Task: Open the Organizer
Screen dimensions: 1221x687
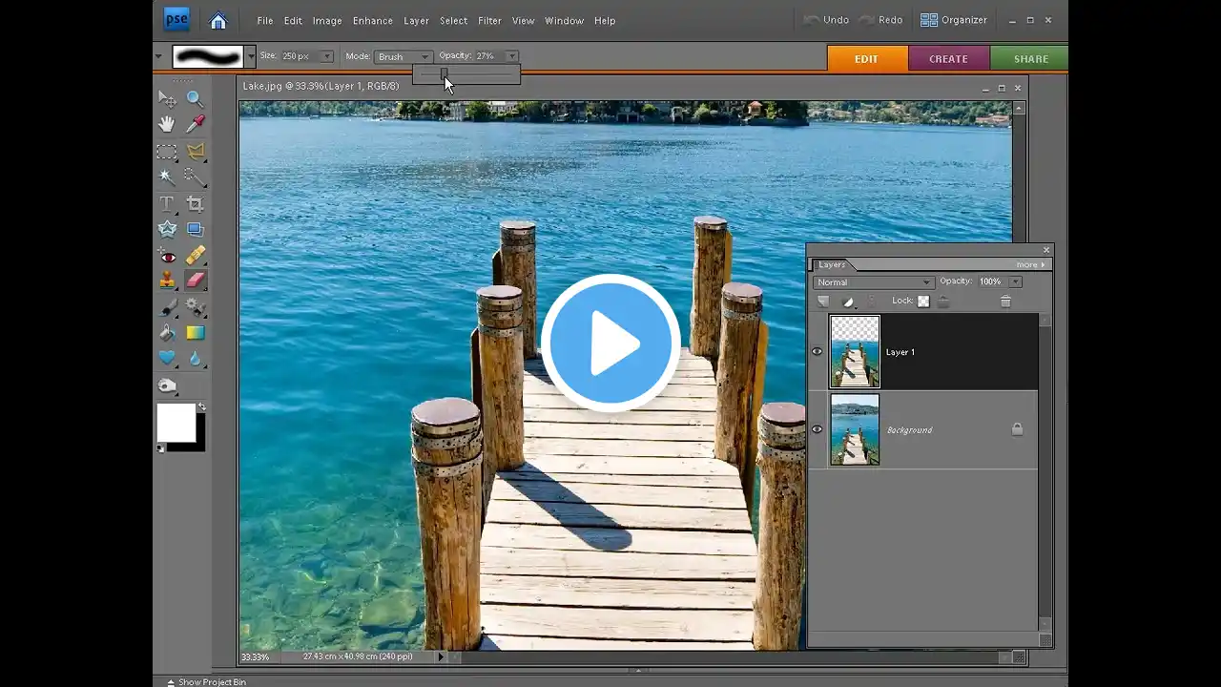Action: [953, 20]
